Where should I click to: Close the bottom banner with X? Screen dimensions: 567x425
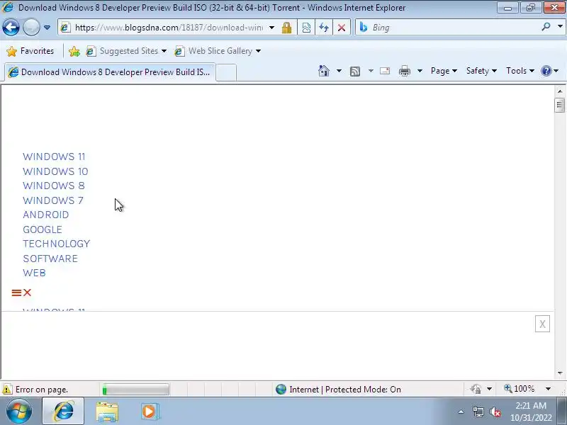tap(542, 324)
